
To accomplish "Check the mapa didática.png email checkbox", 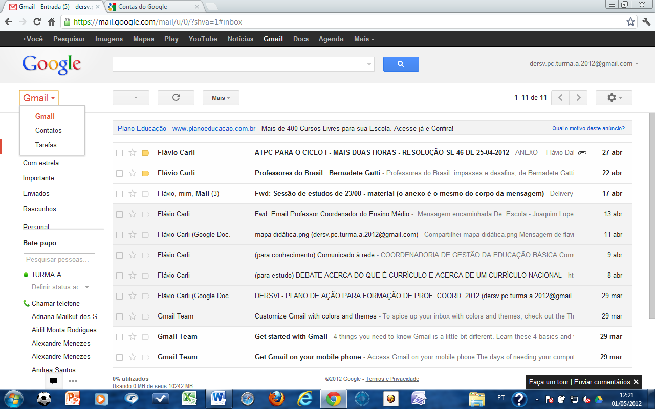I will point(119,235).
